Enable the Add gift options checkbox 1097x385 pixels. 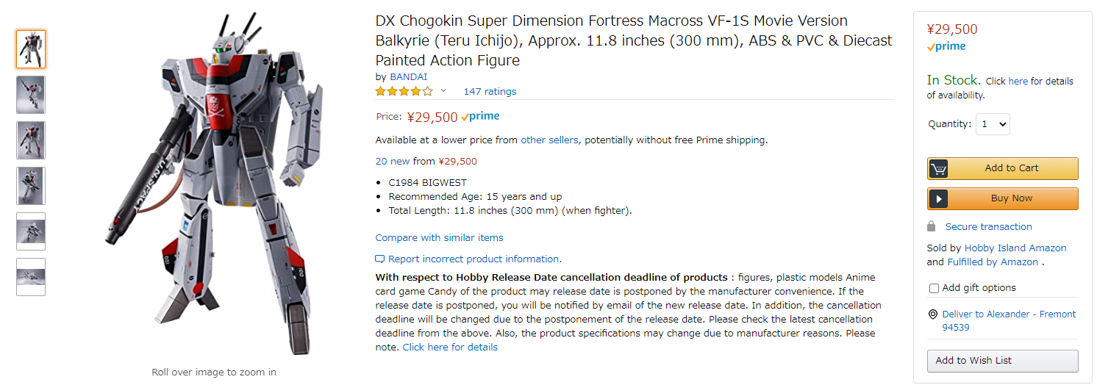click(x=934, y=288)
